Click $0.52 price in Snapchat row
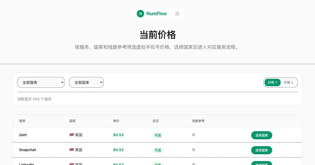Viewport: 315px width, 165px height. (x=118, y=150)
